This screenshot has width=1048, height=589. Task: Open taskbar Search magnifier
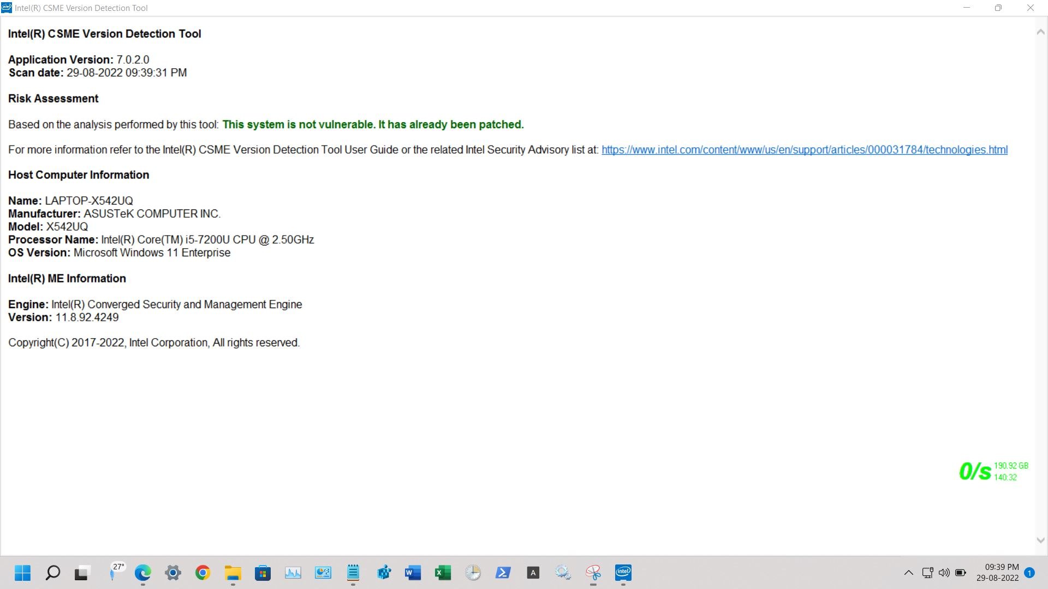(53, 573)
